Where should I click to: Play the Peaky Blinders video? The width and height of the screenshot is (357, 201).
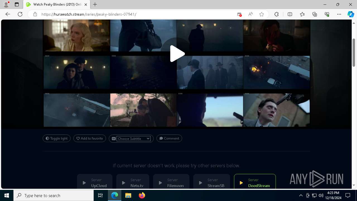coord(177,54)
